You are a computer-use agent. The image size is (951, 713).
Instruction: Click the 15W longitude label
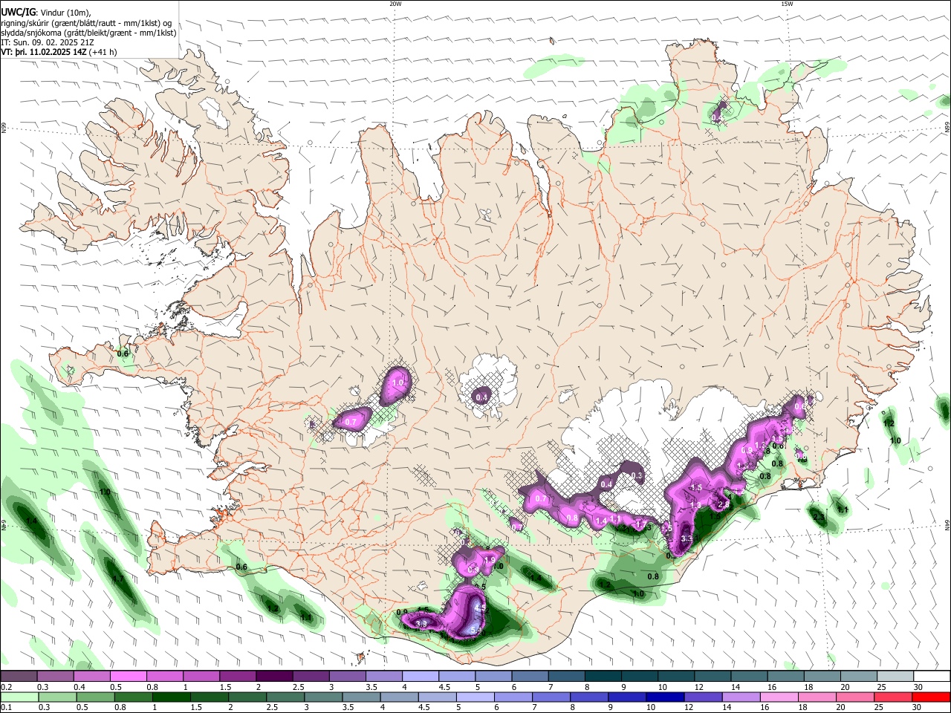click(787, 4)
